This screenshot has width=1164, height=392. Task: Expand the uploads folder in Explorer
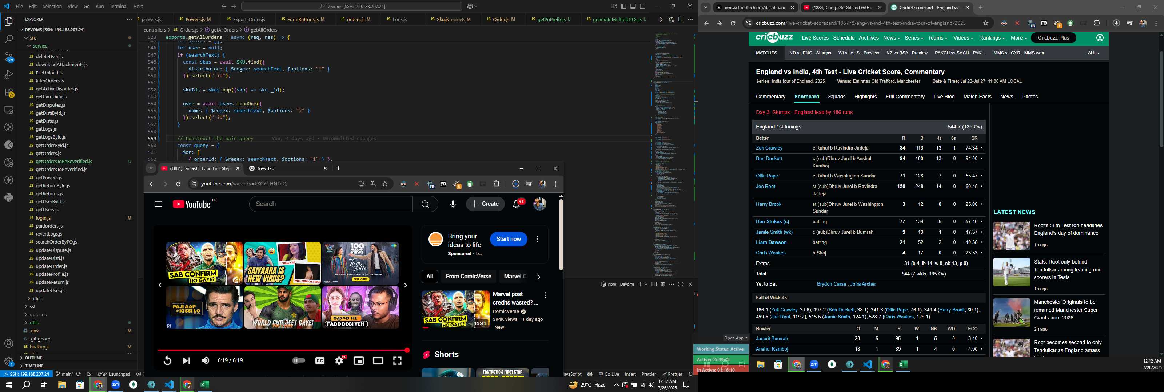pyautogui.click(x=26, y=314)
